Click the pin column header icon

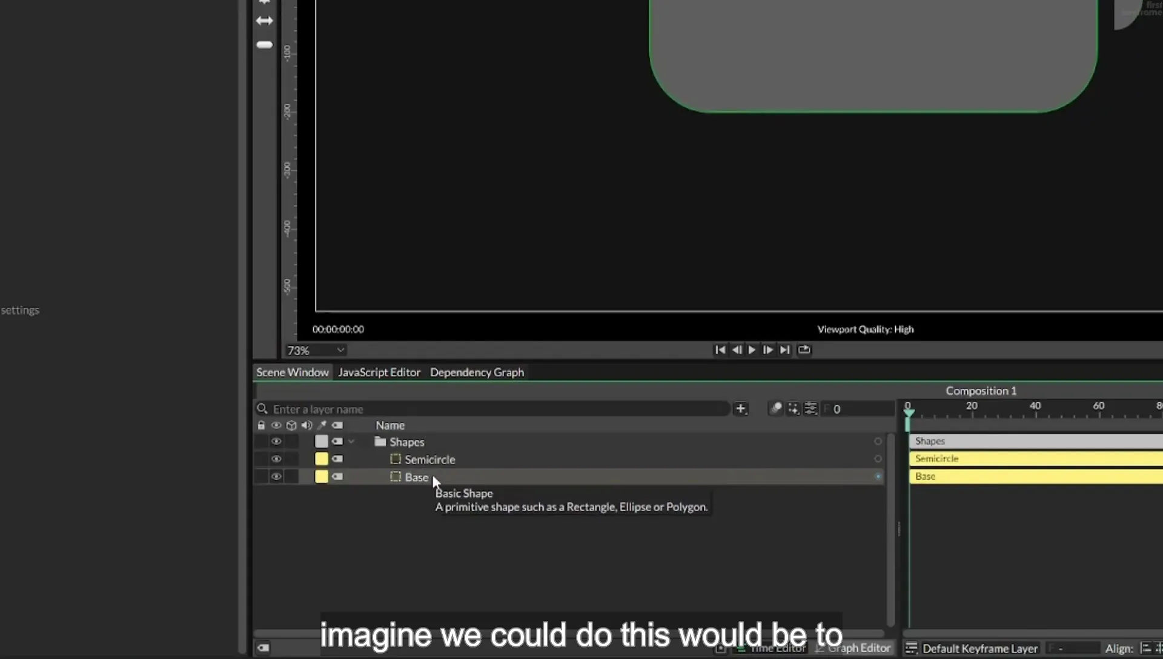(x=322, y=425)
